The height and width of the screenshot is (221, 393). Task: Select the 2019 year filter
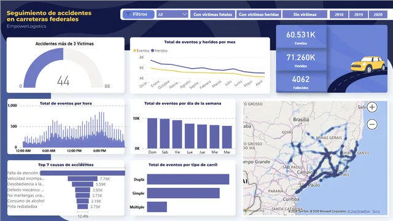[359, 14]
